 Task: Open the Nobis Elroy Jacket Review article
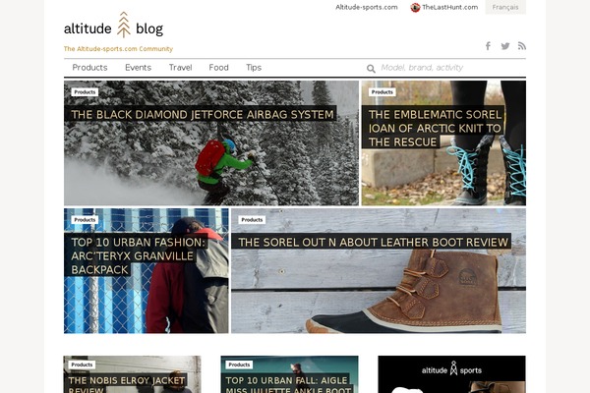click(x=127, y=384)
